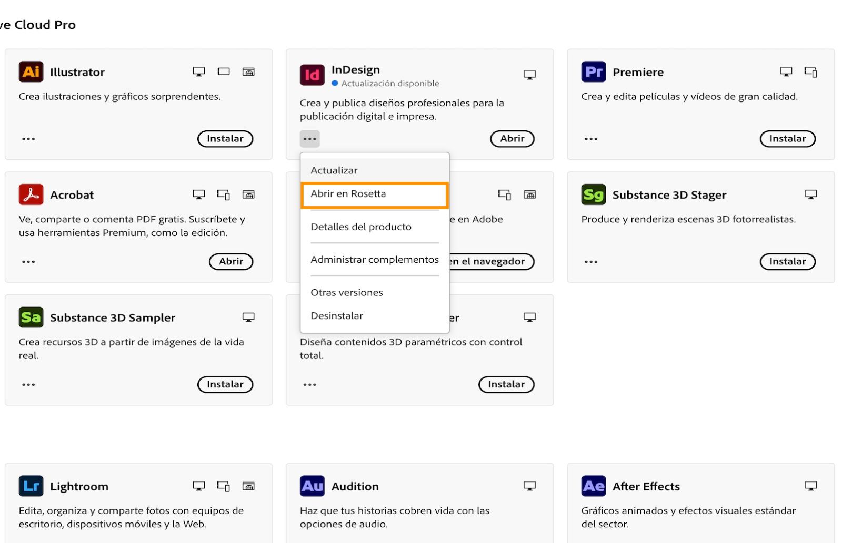Click the Illustrator Ai app icon
The image size is (842, 543).
31,71
